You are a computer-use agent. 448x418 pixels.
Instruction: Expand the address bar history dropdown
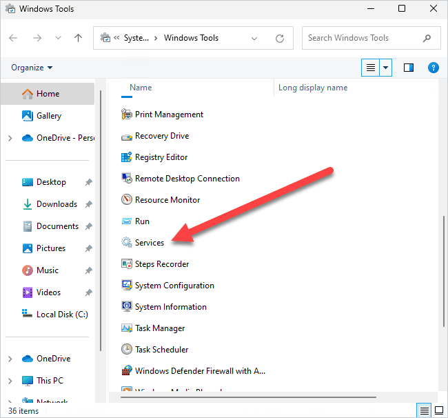click(x=254, y=39)
